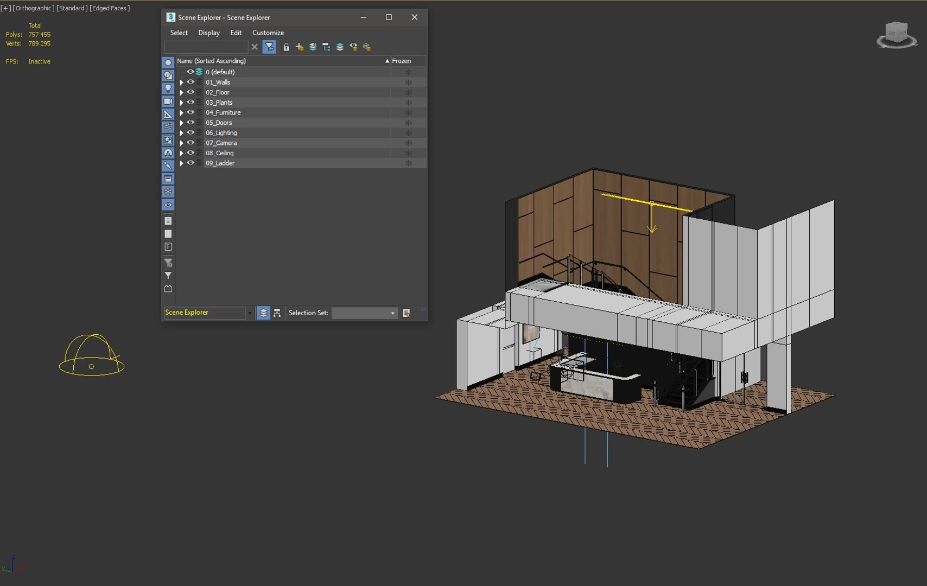This screenshot has width=927, height=586.
Task: Toggle display of cameras filter icon
Action: (x=168, y=101)
